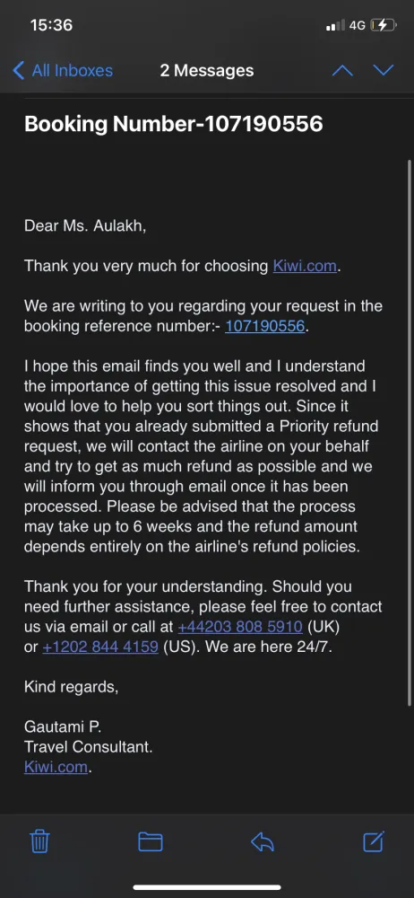Tap the 15:36 clock in the status bar

click(51, 25)
